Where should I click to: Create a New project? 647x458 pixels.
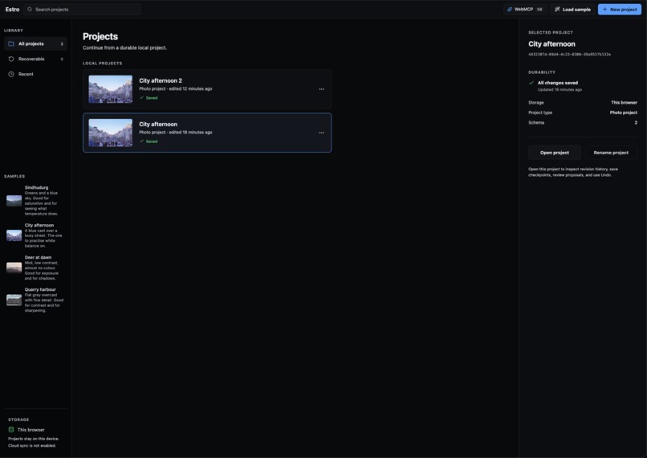620,9
